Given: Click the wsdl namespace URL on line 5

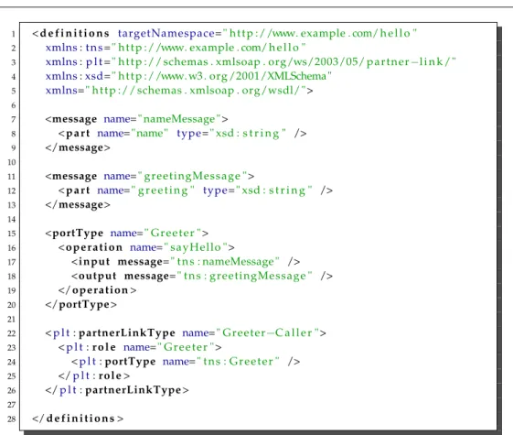Looking at the screenshot, I should point(196,91).
